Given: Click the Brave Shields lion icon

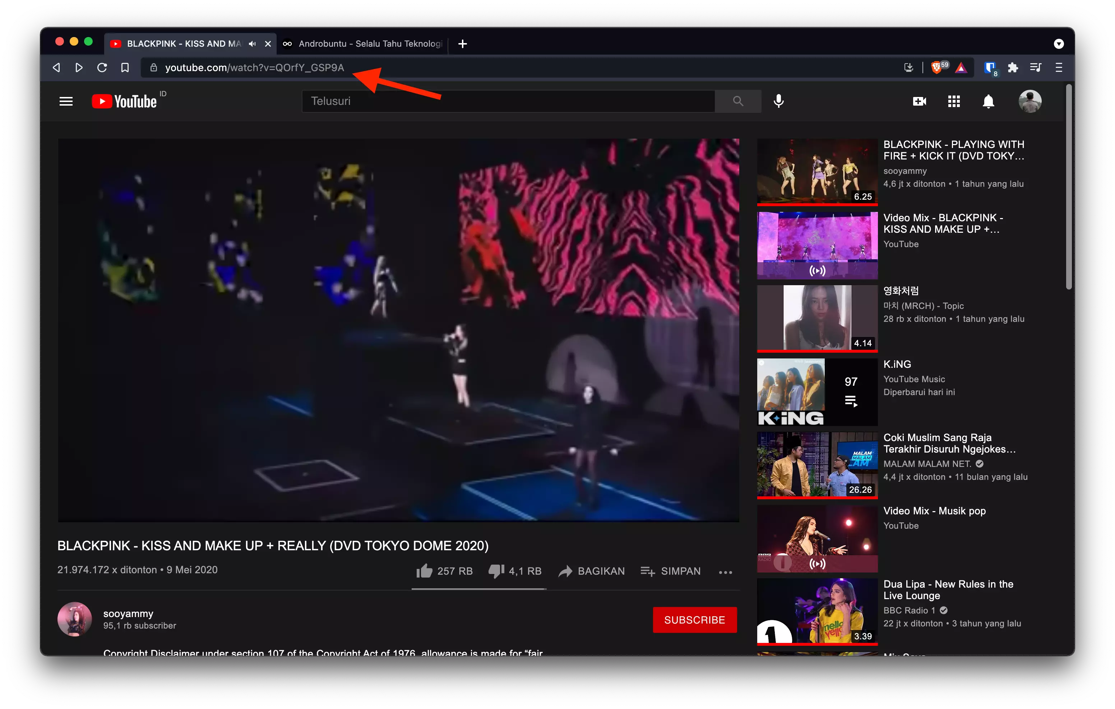Looking at the screenshot, I should click(x=937, y=67).
